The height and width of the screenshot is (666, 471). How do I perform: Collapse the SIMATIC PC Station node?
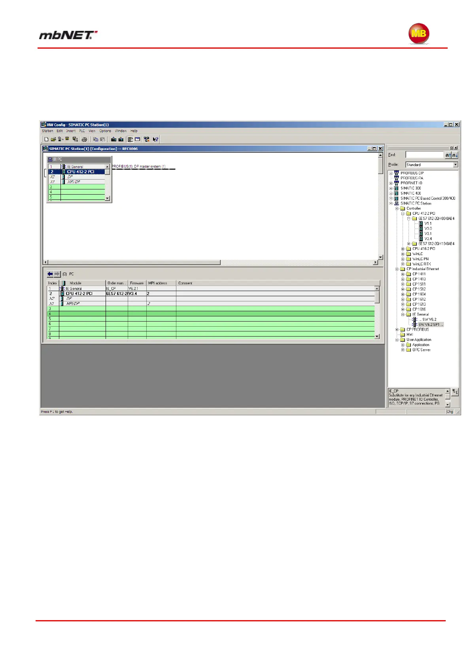[391, 203]
